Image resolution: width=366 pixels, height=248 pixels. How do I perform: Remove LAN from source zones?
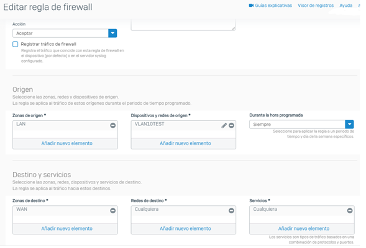(112, 125)
